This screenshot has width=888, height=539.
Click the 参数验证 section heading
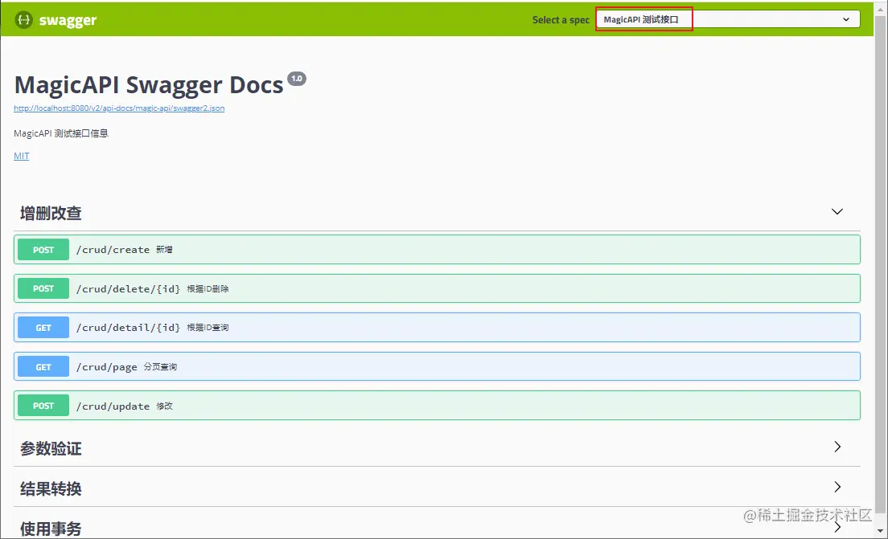(51, 448)
